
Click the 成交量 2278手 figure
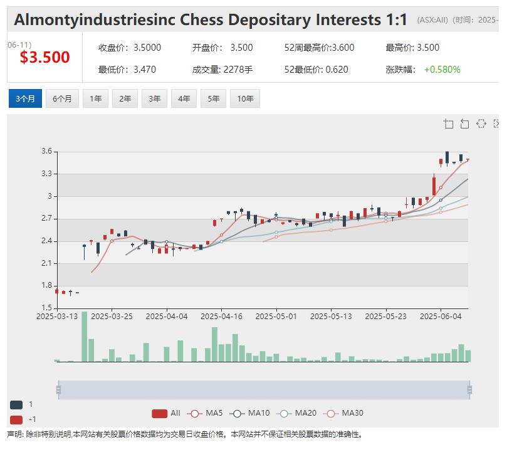[x=238, y=70]
